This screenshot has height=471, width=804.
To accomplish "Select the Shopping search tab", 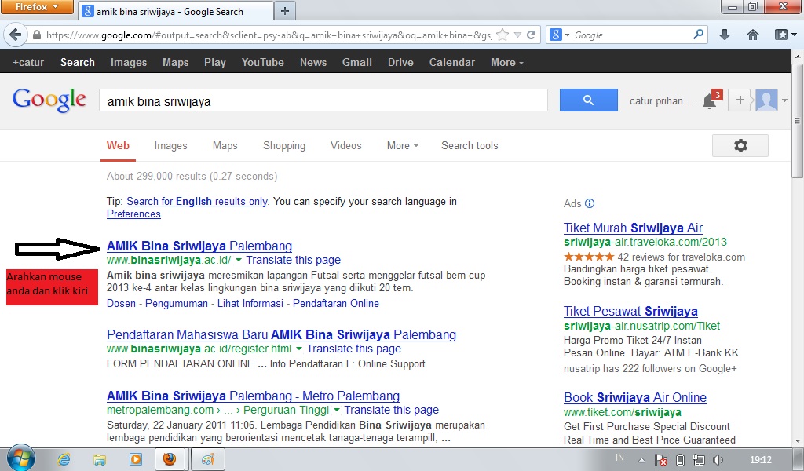I will (x=284, y=145).
